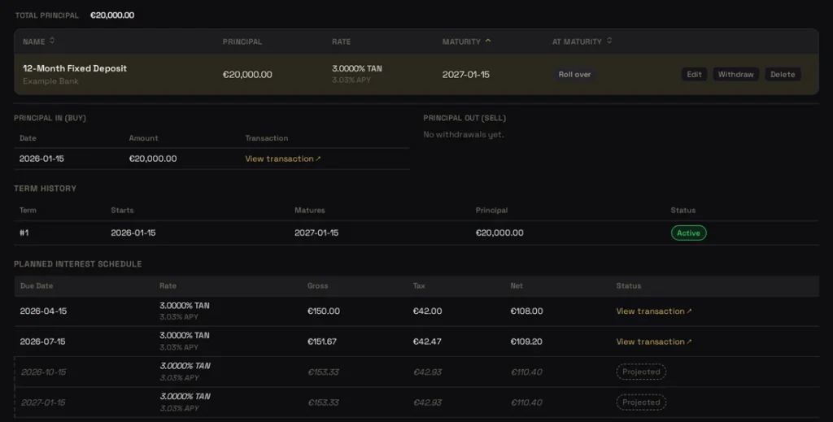Viewport: 833px width, 422px height.
Task: Click the term start date 2026-01-15 under Starts
Action: (x=133, y=233)
